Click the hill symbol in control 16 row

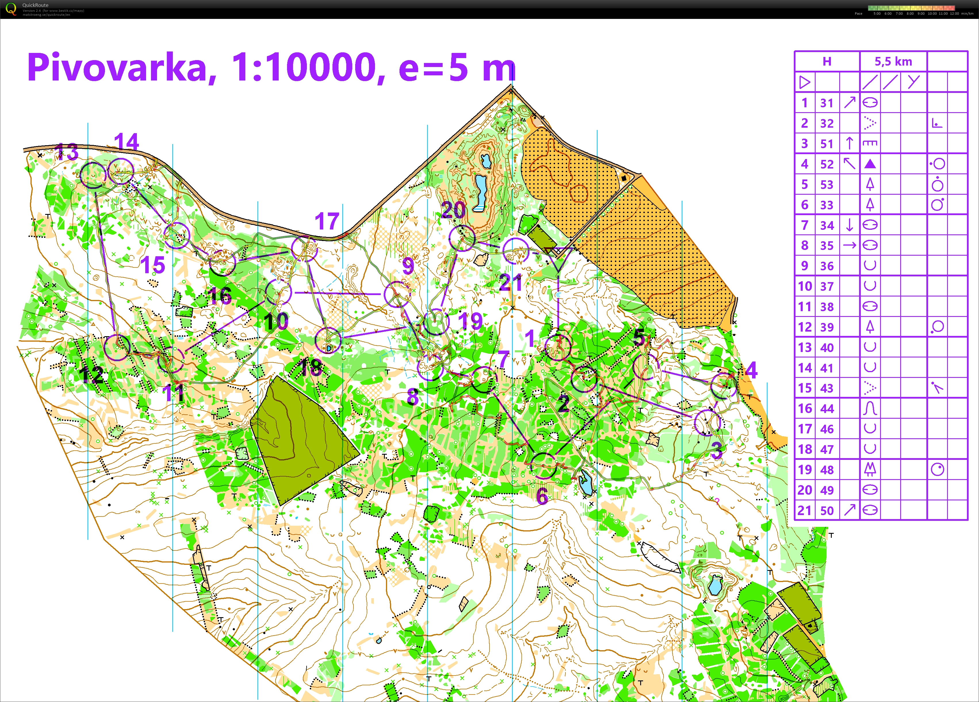[870, 408]
